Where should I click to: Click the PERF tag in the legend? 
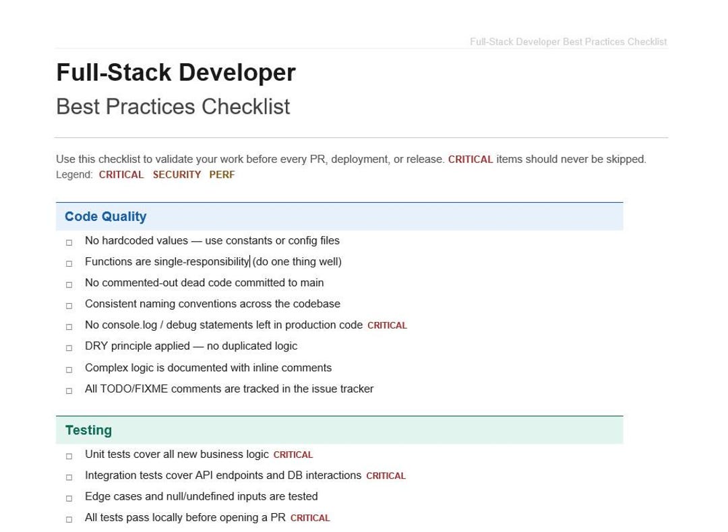tap(222, 175)
